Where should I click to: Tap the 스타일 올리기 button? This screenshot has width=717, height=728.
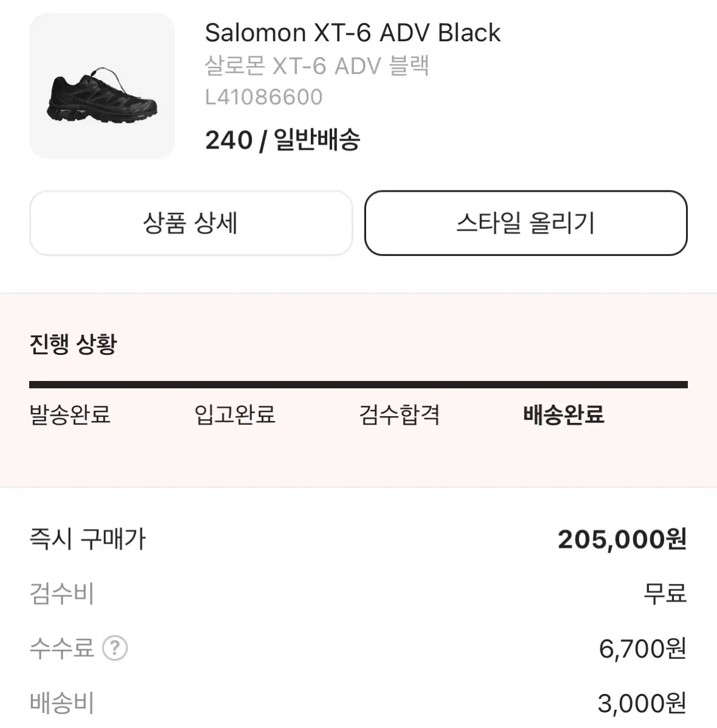(526, 223)
